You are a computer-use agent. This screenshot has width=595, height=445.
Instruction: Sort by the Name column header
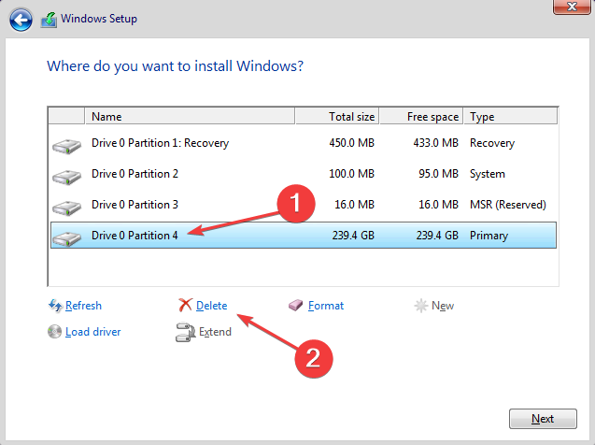[190, 116]
